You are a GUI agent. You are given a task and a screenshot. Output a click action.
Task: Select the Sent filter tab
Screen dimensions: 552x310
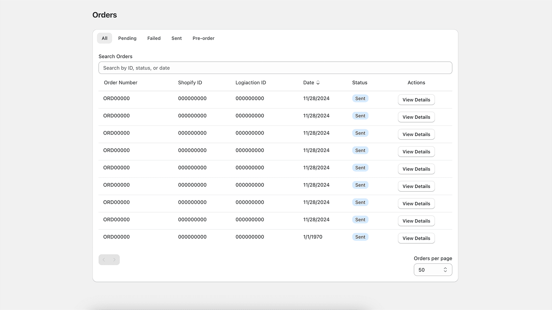177,38
